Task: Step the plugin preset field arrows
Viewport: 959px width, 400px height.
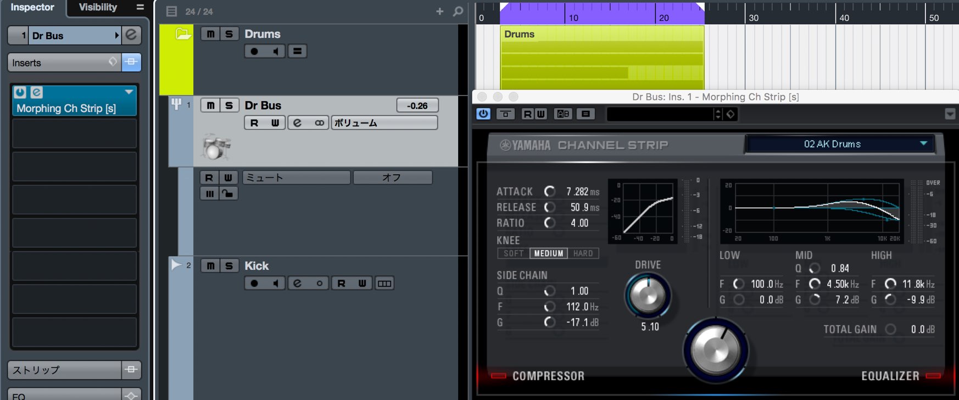Action: click(x=717, y=114)
